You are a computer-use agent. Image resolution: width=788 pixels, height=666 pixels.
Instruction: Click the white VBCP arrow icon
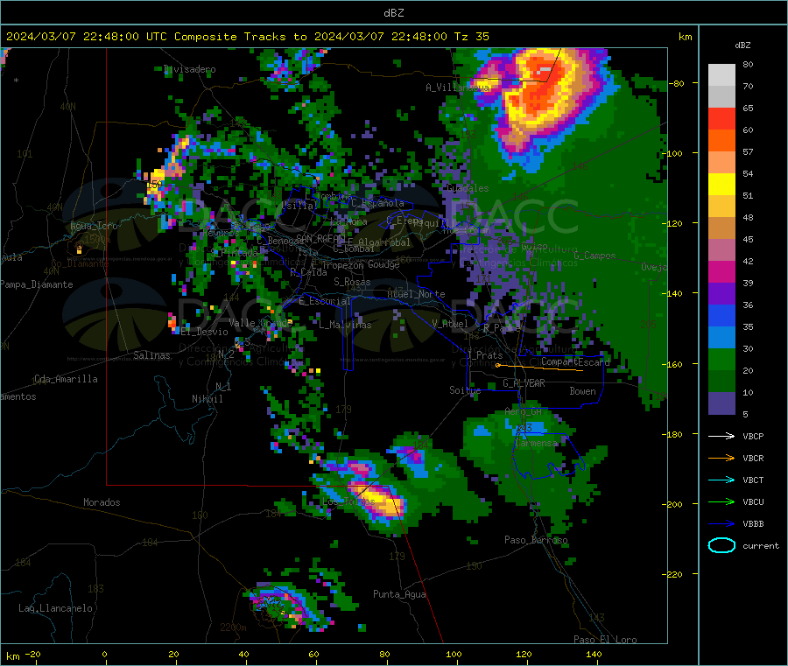point(721,436)
